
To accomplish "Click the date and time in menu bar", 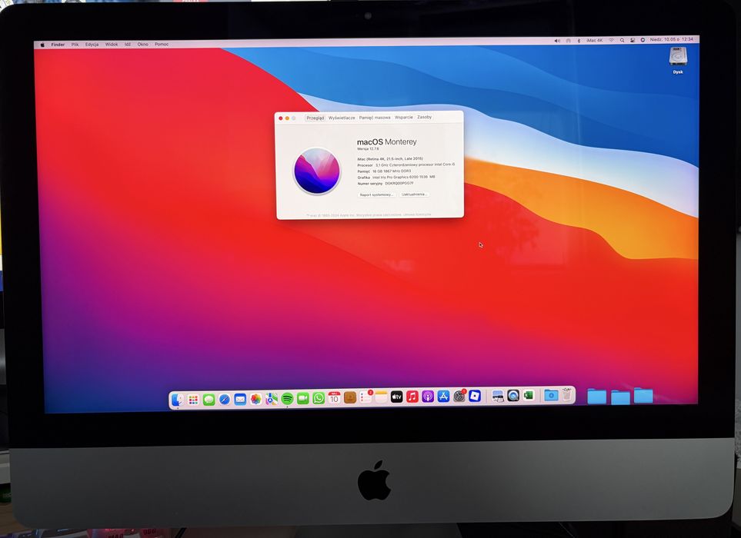I will coord(671,40).
